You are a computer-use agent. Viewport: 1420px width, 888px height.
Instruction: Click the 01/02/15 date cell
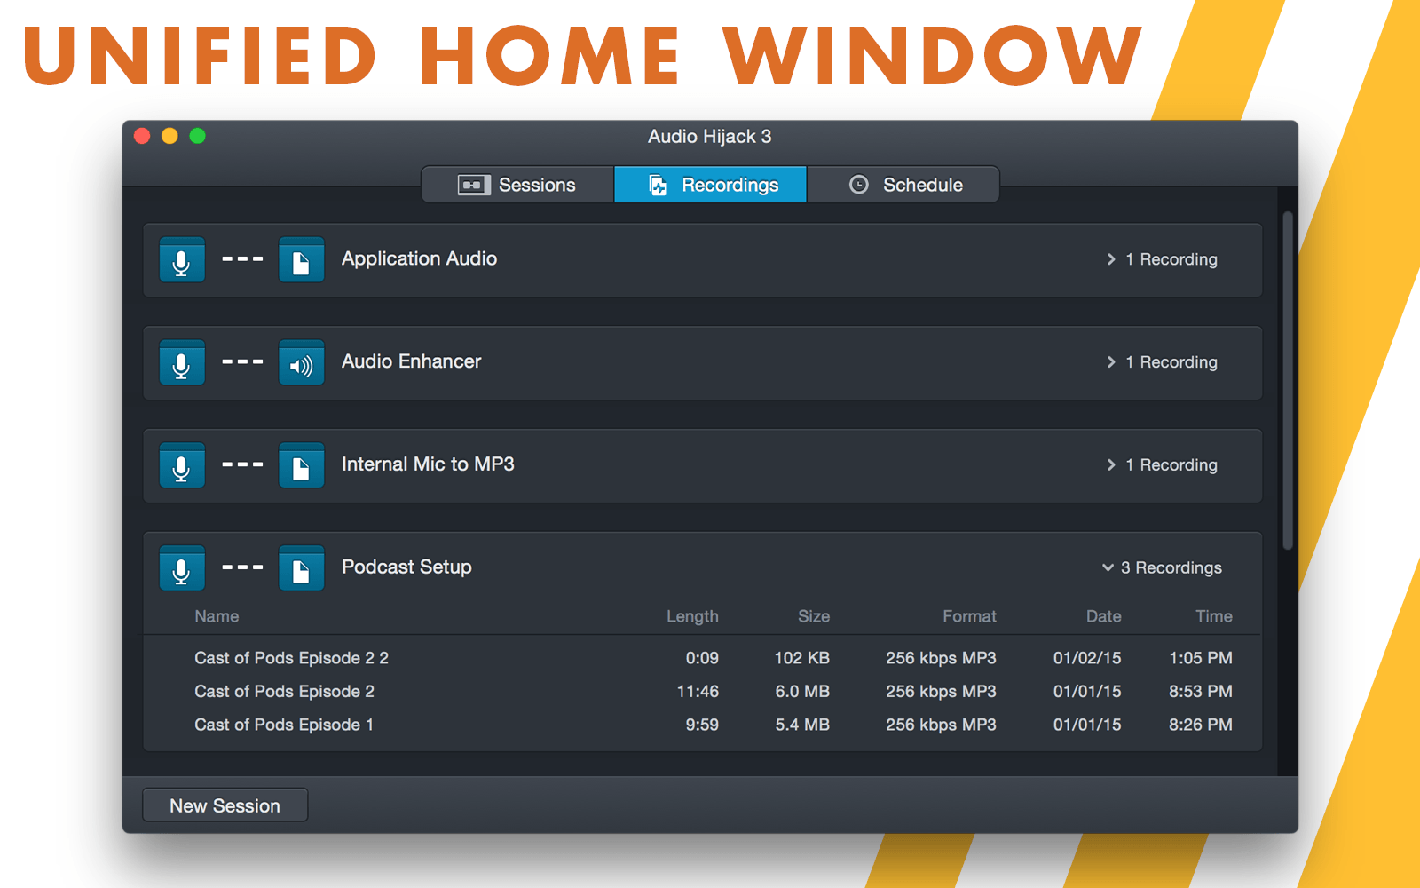(1087, 658)
